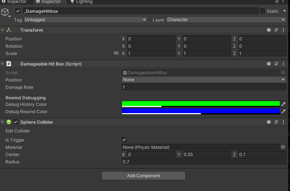Image resolution: width=290 pixels, height=191 pixels.
Task: Open Transform component more options menu
Action: tap(283, 30)
